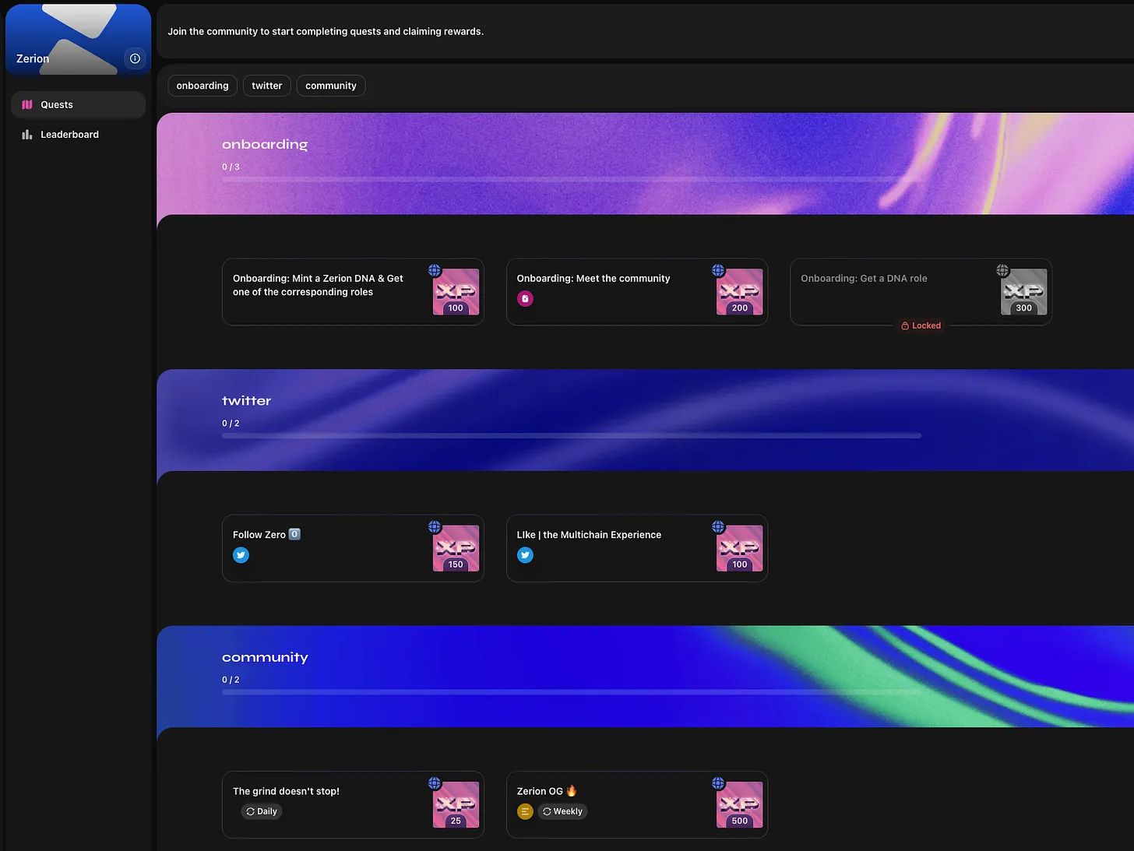This screenshot has width=1134, height=851.
Task: Click the onboarding section banner title
Action: pyautogui.click(x=265, y=144)
